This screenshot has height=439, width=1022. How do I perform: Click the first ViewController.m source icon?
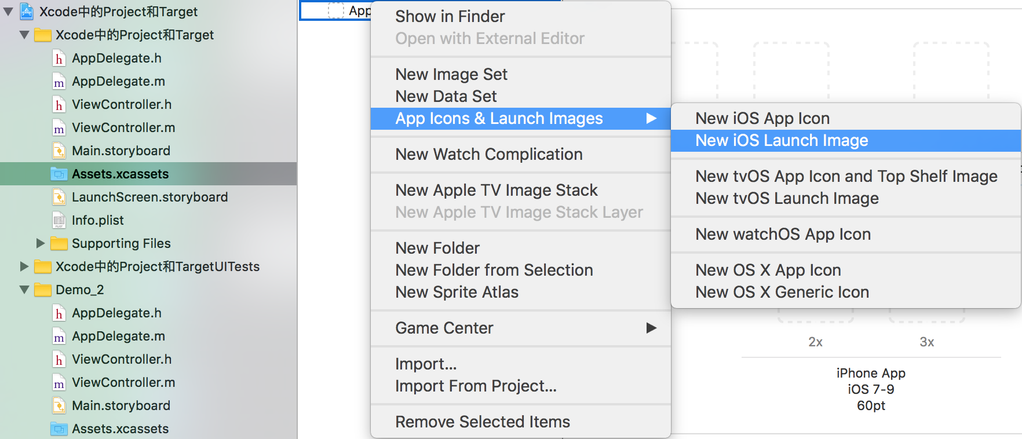click(59, 127)
